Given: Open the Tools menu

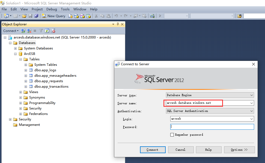Looking at the screenshot, I should coord(65,9).
